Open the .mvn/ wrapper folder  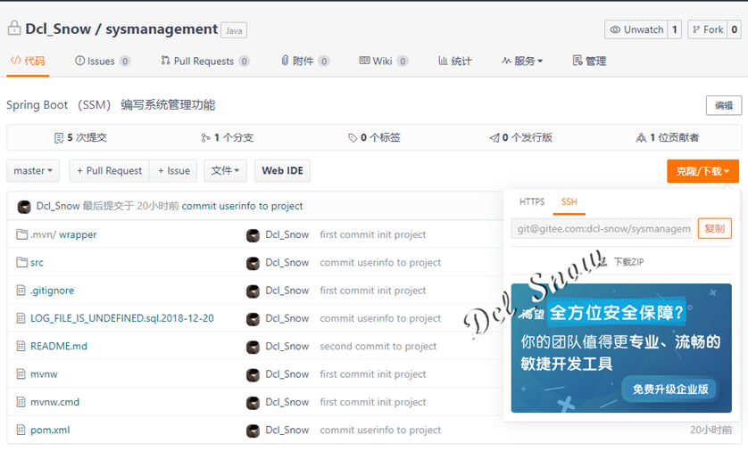[63, 234]
